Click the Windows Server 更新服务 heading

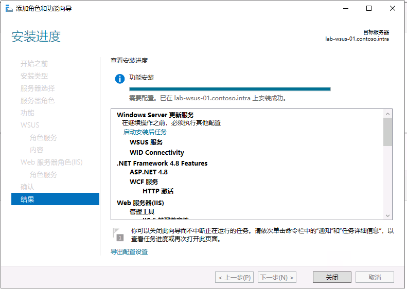[155, 115]
